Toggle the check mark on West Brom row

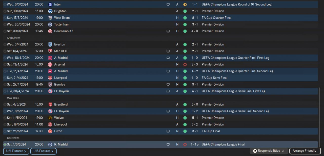(5, 18)
